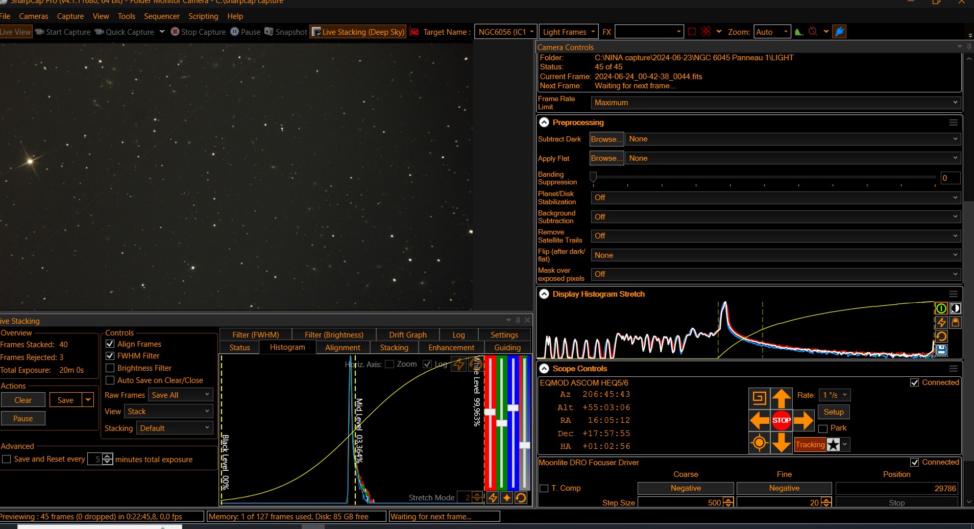Enable the Brightness Filter checkbox

pyautogui.click(x=110, y=368)
